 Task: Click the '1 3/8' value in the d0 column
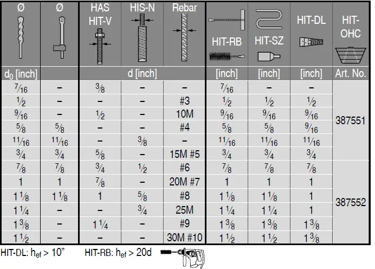[21, 225]
